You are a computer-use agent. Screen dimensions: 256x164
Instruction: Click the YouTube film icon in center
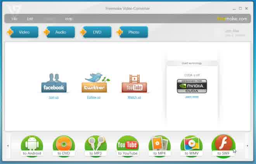point(134,83)
